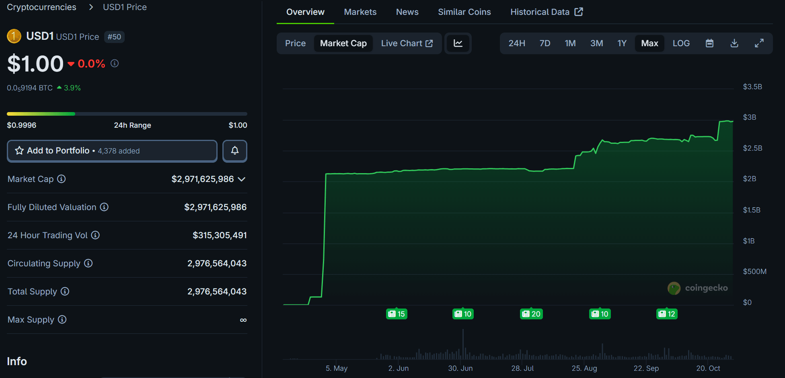This screenshot has width=785, height=378.
Task: Open the Cryptocurrencies breadcrumb menu
Action: point(41,7)
